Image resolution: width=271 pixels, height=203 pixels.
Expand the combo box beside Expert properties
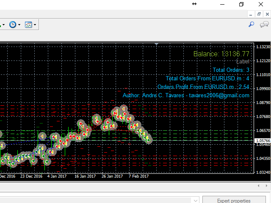click(195, 201)
